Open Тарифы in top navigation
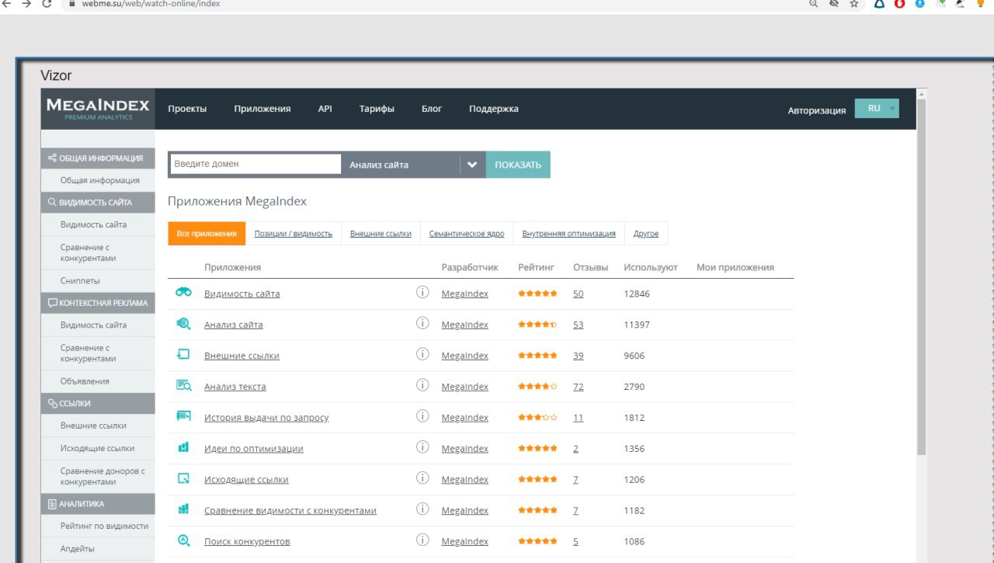 [x=377, y=109]
